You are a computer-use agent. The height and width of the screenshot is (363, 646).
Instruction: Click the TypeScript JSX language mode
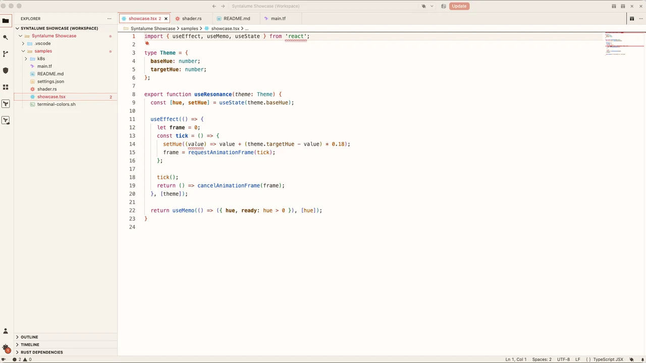(608, 359)
